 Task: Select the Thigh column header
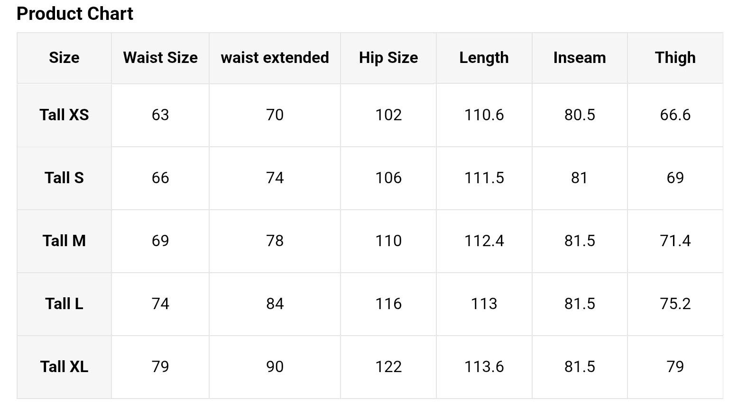[x=675, y=58]
